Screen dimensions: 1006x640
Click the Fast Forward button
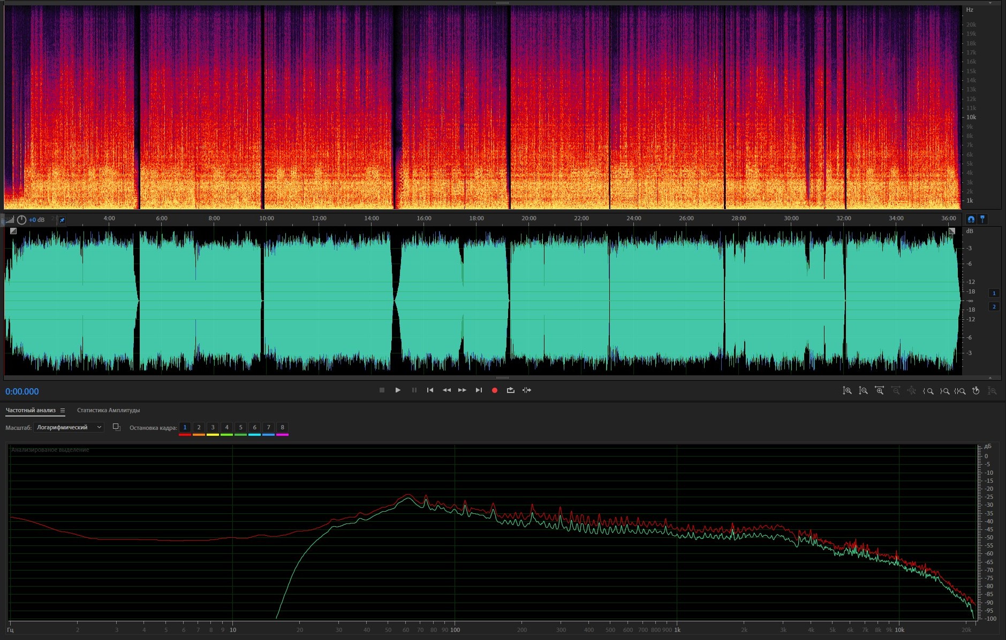[462, 390]
